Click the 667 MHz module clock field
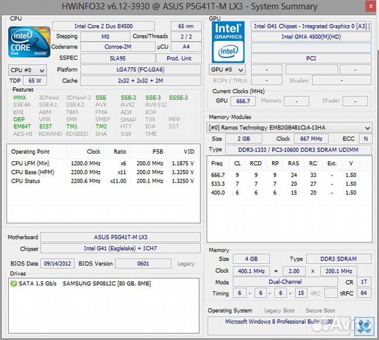This screenshot has width=379, height=340. pyautogui.click(x=311, y=139)
